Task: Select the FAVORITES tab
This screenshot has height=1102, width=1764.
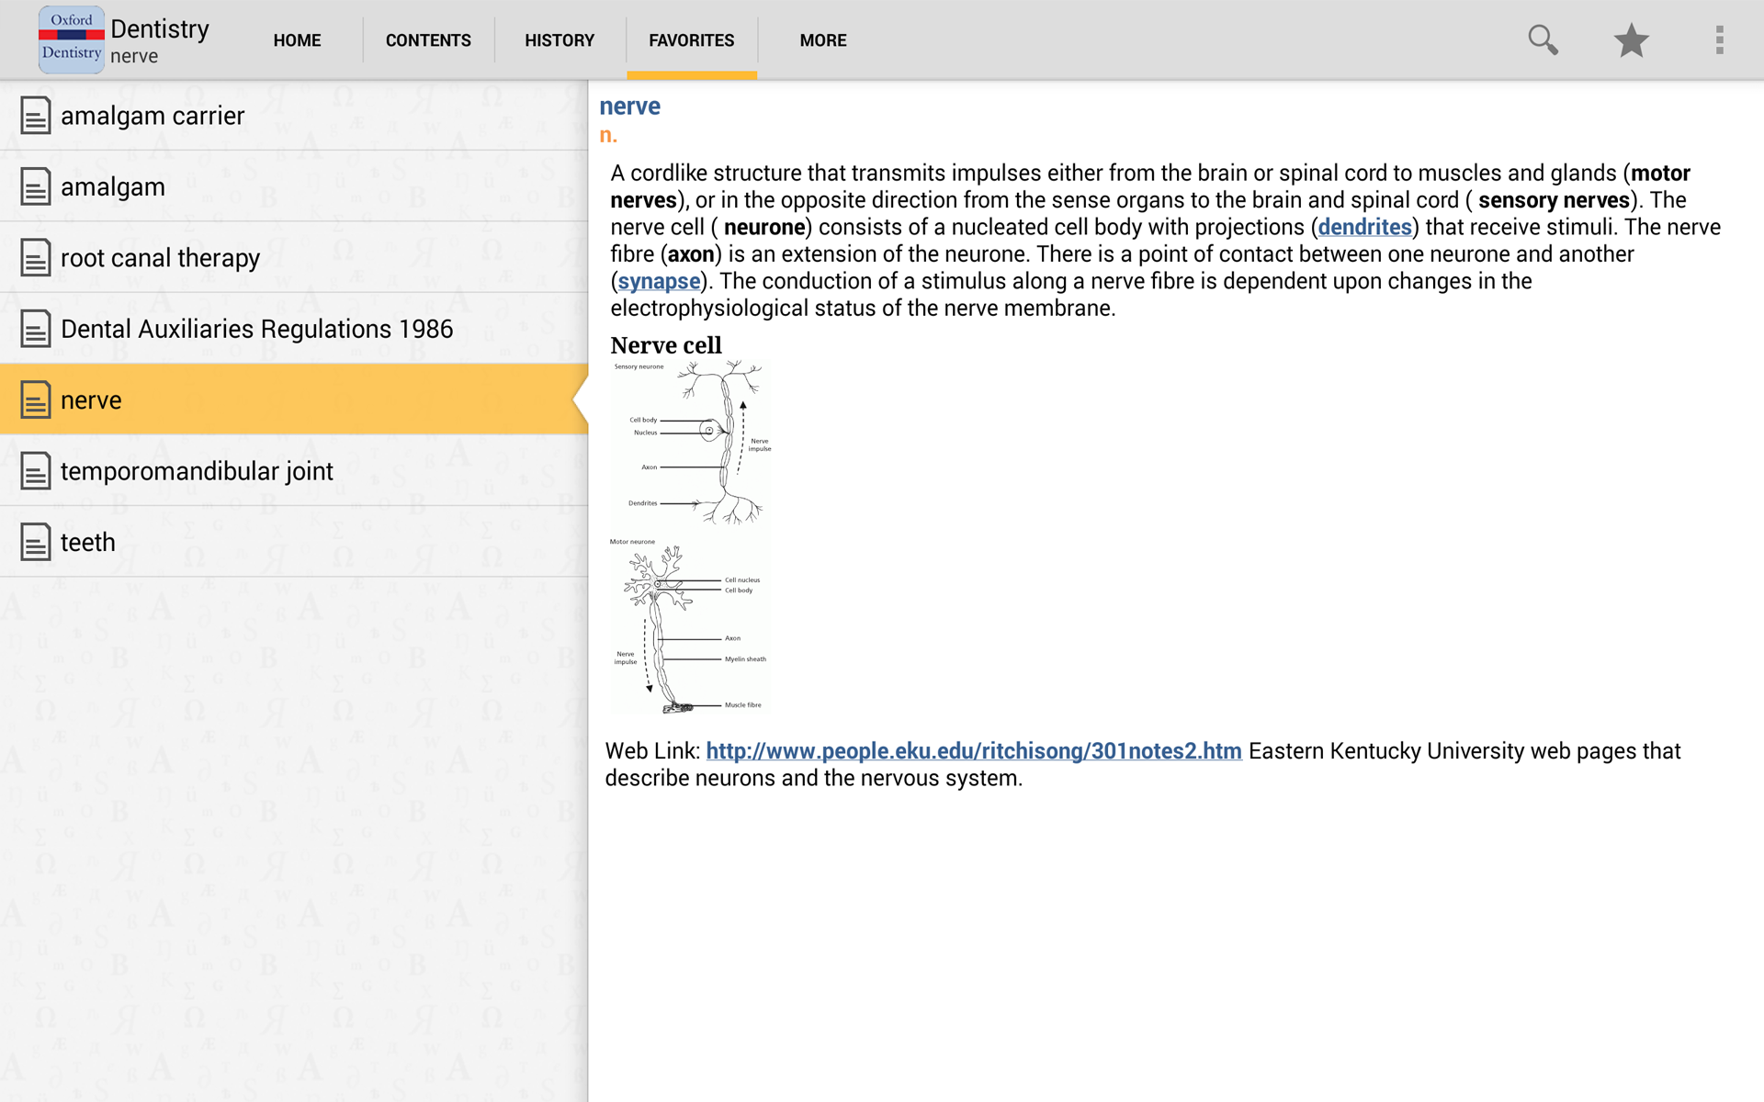Action: (692, 40)
